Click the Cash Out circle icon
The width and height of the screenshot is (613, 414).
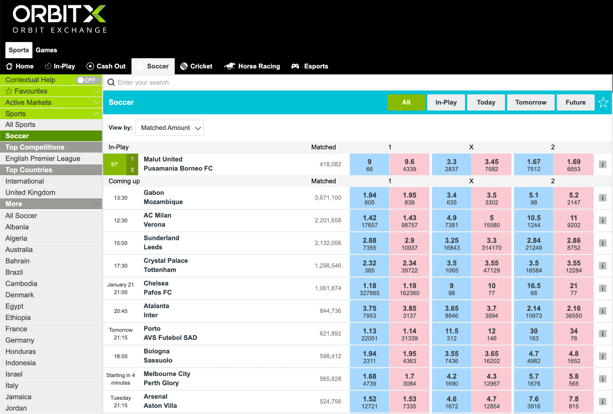90,66
